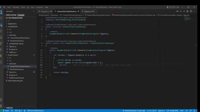
Task: Open git blame Dmitrii Bessonov status item
Action: point(134,111)
